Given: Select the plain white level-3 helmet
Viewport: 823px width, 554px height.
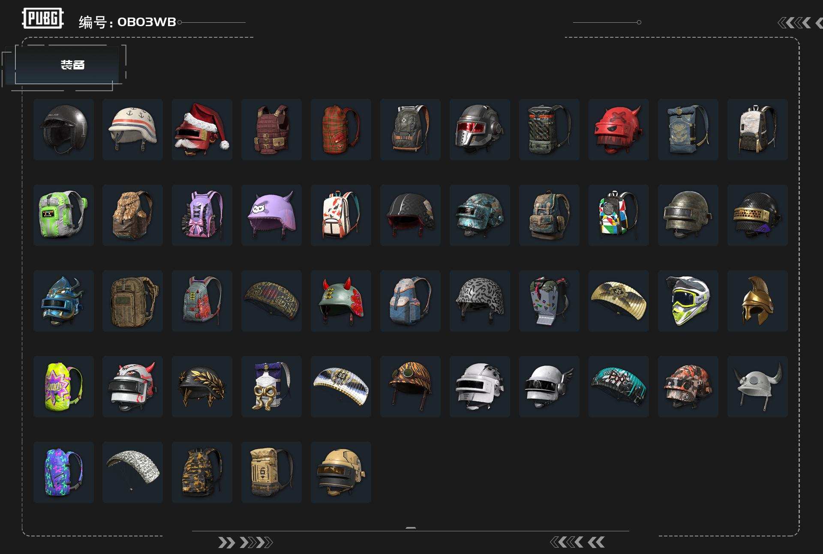Looking at the screenshot, I should coord(480,386).
